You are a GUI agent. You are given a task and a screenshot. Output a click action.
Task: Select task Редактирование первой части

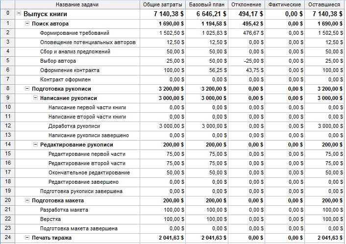point(87,154)
